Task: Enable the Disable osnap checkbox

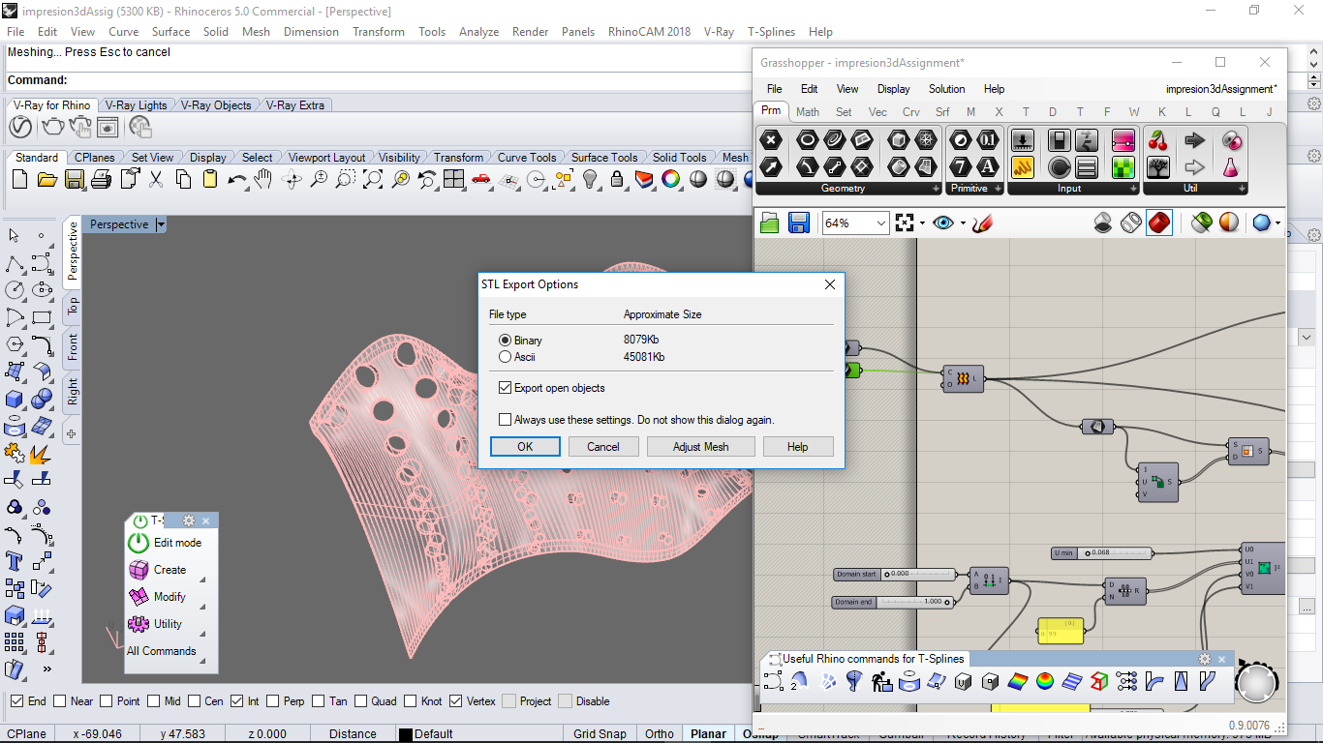Action: tap(566, 701)
